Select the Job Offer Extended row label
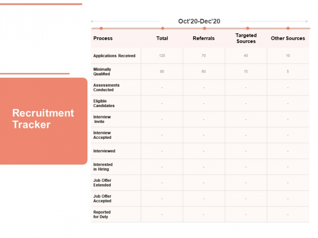The height and width of the screenshot is (238, 318). click(x=102, y=182)
